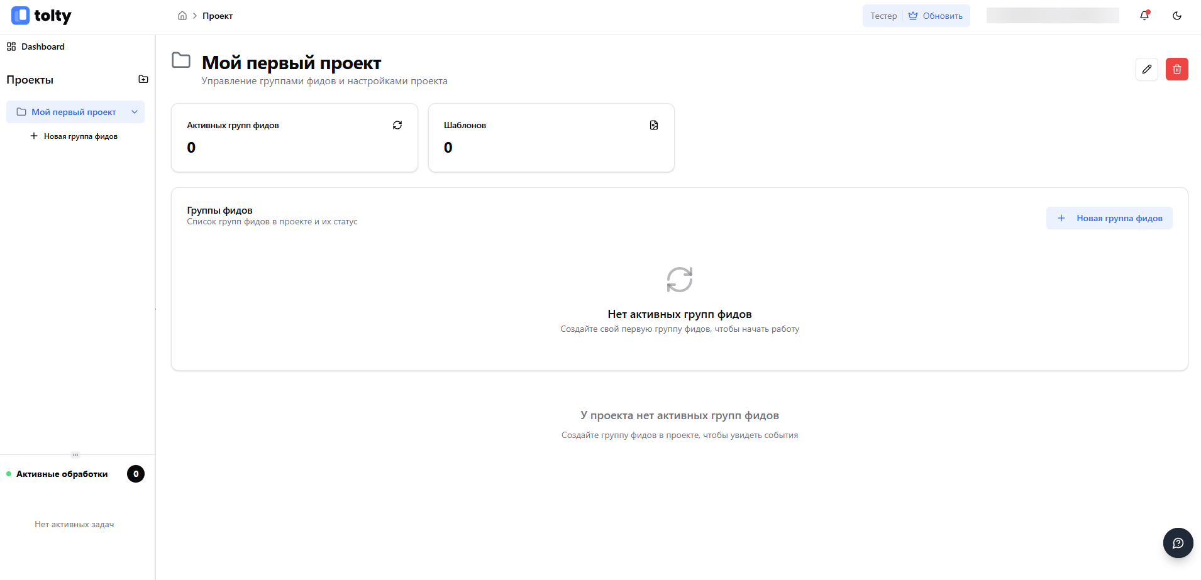Open the notifications bell
This screenshot has height=580, width=1201.
coord(1144,16)
